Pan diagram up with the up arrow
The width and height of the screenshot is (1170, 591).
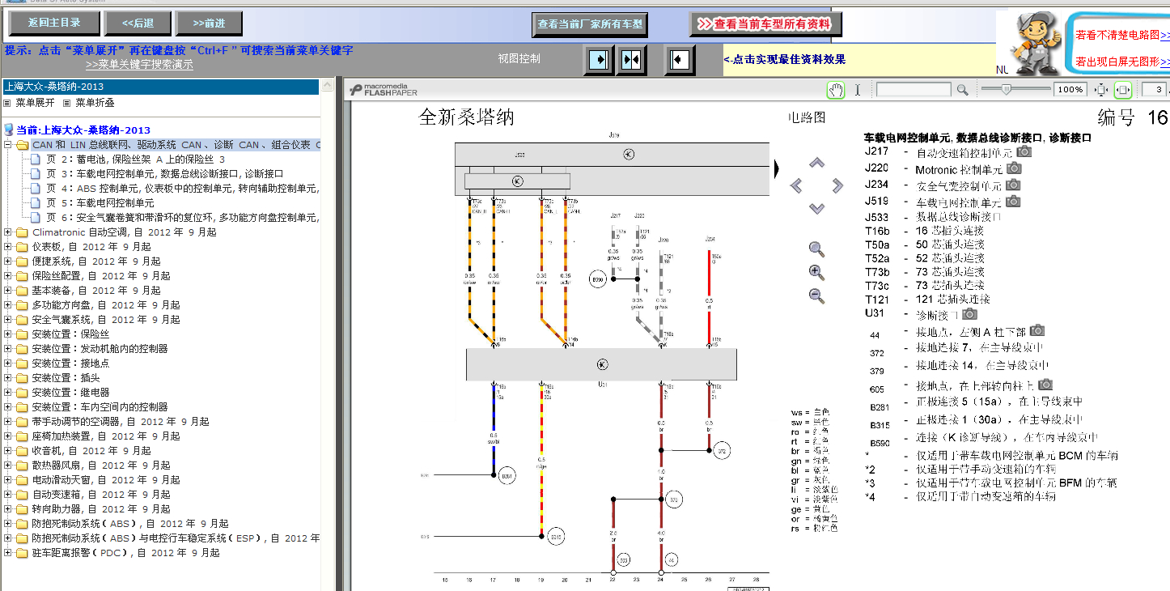click(816, 163)
